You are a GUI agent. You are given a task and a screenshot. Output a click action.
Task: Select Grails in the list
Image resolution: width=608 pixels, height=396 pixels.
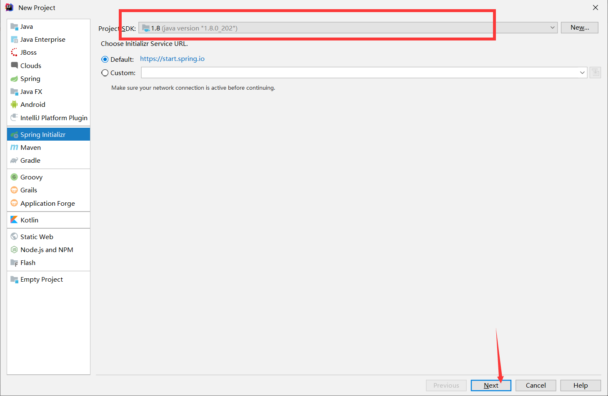click(x=48, y=190)
